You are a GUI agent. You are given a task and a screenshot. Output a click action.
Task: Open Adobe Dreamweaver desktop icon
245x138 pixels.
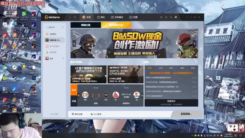tap(34, 37)
